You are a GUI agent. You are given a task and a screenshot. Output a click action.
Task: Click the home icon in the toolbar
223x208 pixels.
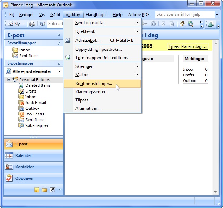[182, 24]
